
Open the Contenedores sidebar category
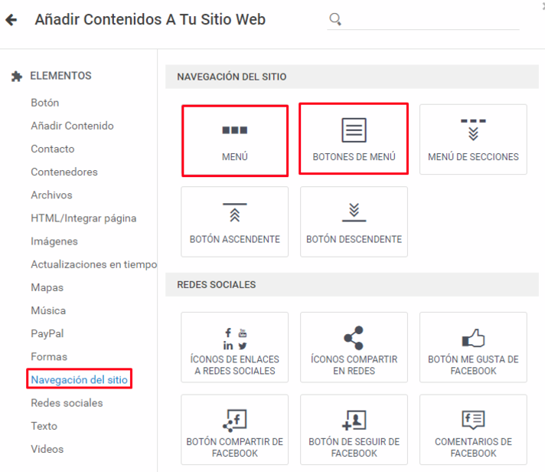point(64,172)
